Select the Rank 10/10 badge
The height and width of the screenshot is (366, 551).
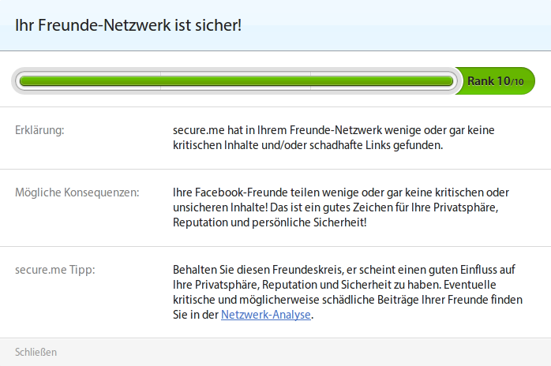pyautogui.click(x=496, y=81)
